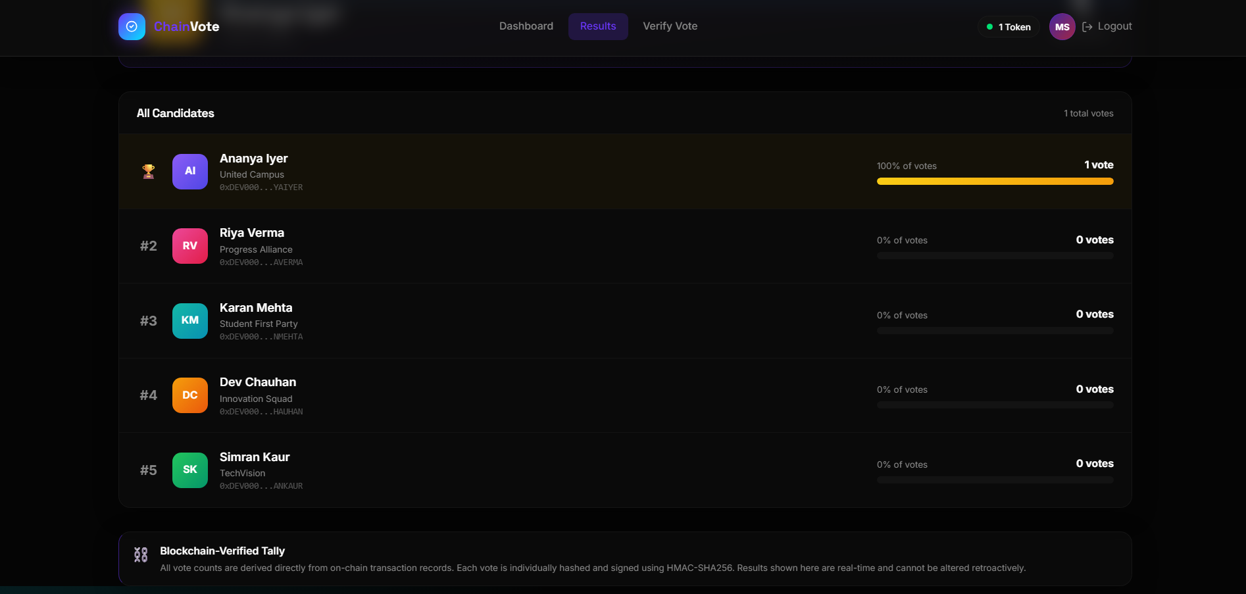Screen dimensions: 1246x594
Task: Click the Logout arrow icon
Action: point(1087,27)
